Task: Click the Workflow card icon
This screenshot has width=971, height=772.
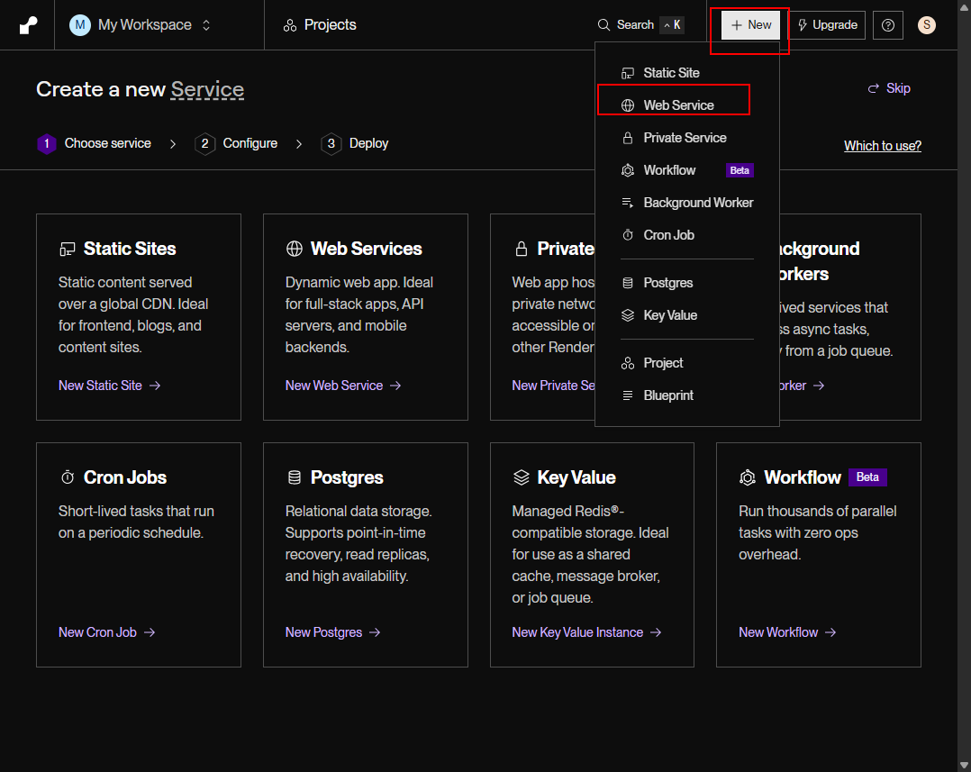Action: tap(748, 477)
